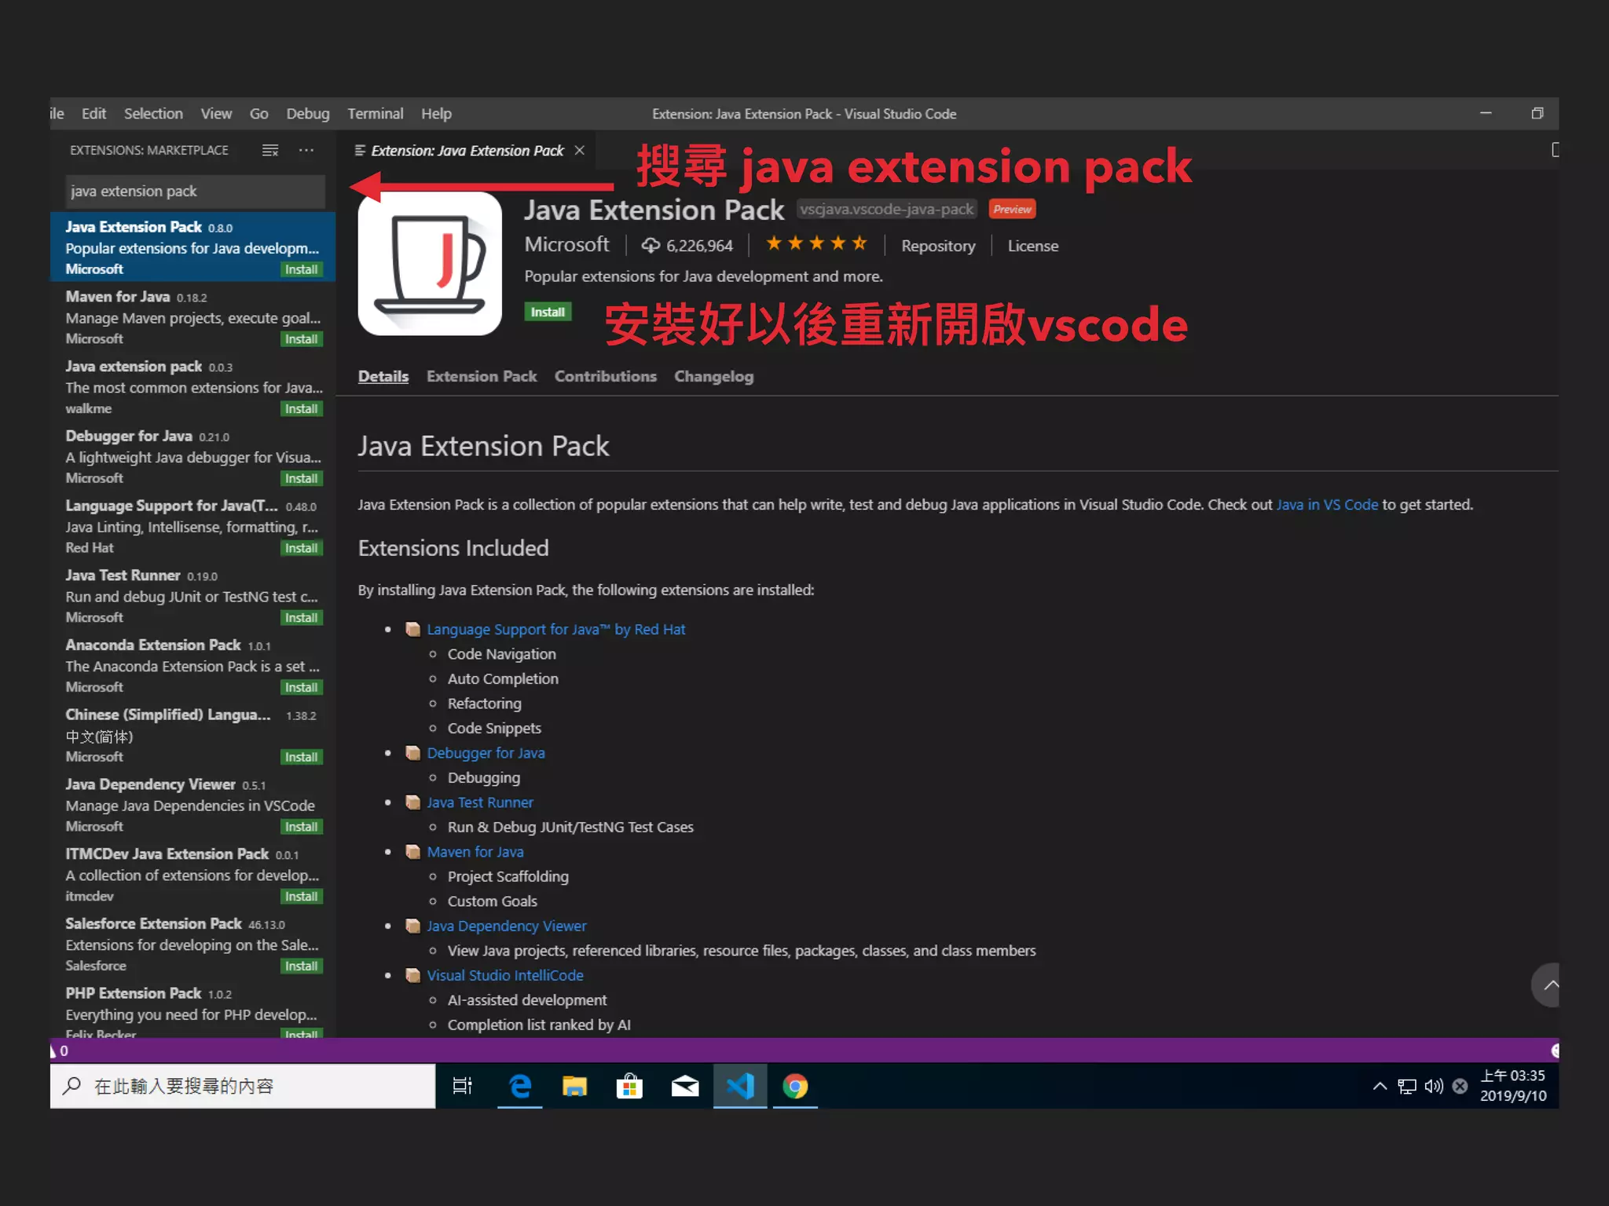Open the 'Maven for Java' link

475,851
